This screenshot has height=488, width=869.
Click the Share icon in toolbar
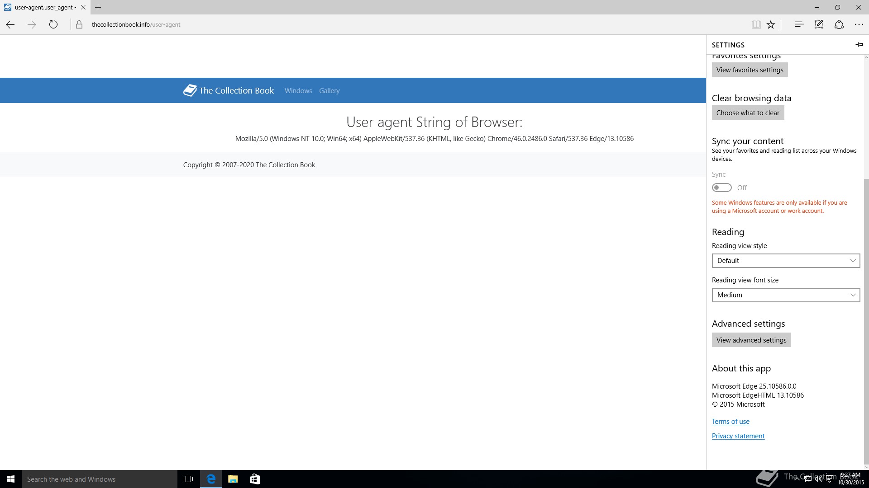[839, 24]
